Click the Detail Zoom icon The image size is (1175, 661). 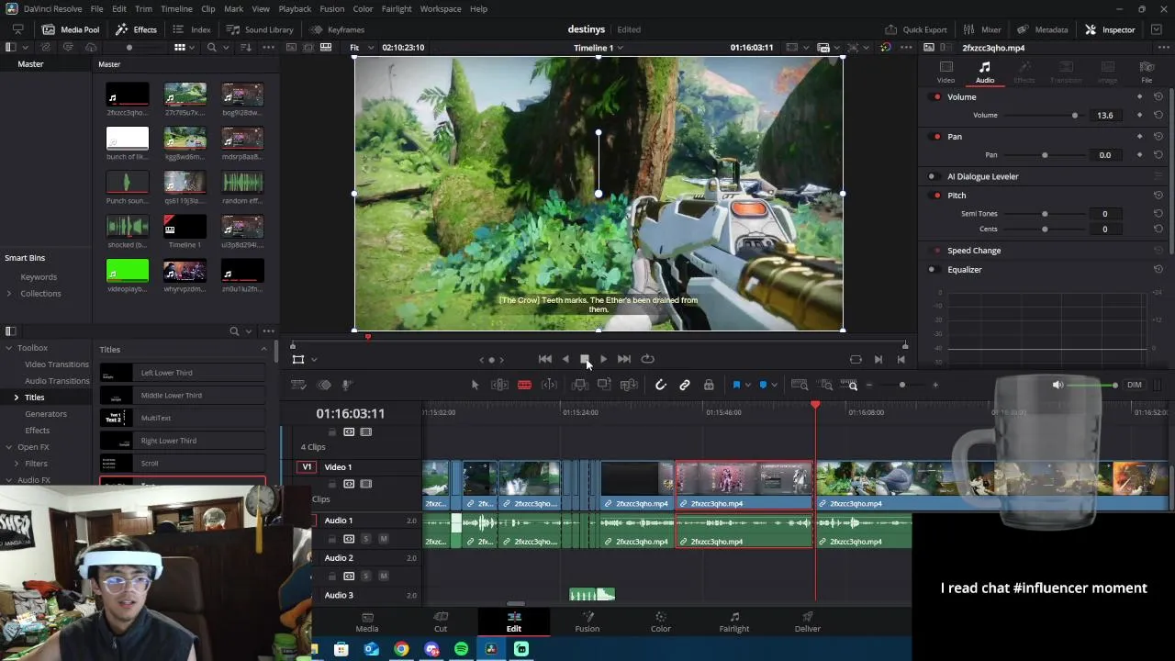tap(826, 386)
